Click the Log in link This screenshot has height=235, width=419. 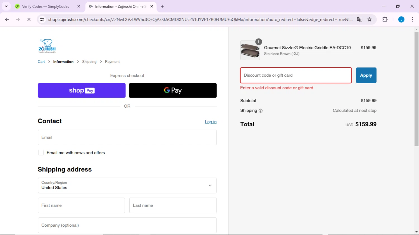(x=211, y=122)
